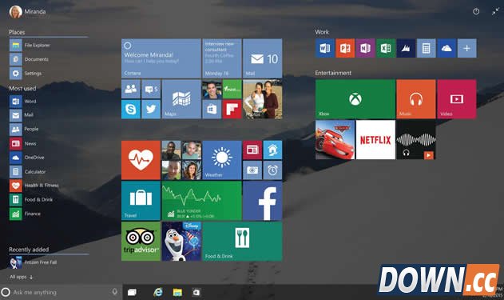Open the sound wave music tile
This screenshot has width=504, height=300.
pos(416,140)
